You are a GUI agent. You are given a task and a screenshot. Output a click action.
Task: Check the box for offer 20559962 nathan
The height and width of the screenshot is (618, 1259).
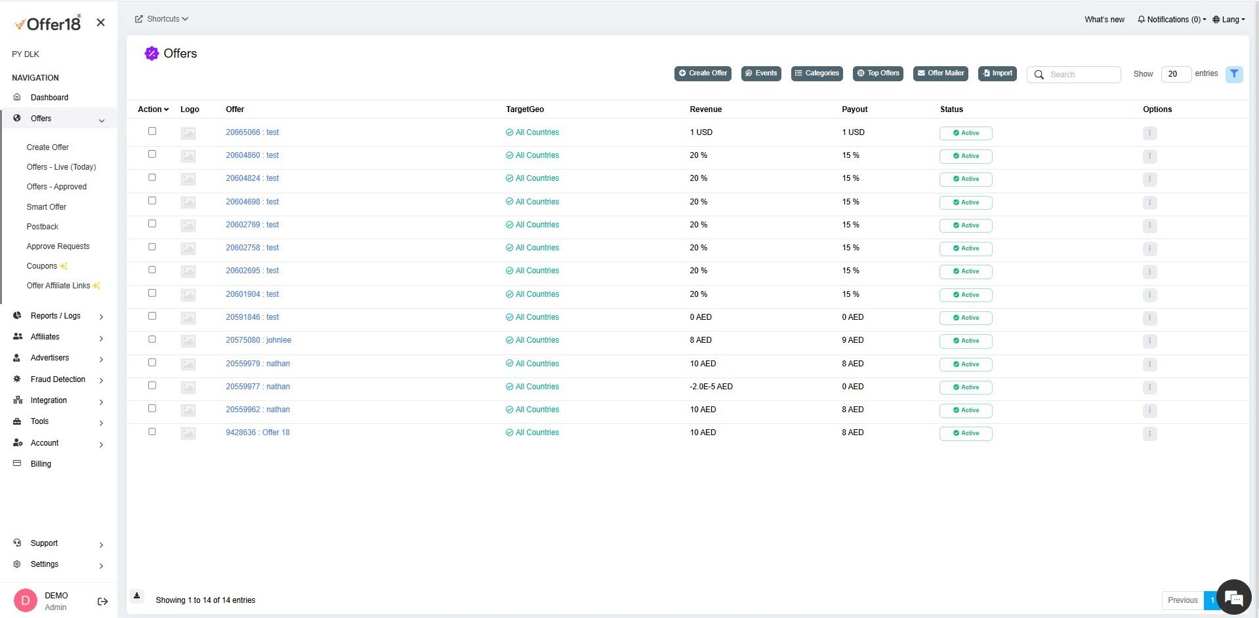click(x=152, y=408)
